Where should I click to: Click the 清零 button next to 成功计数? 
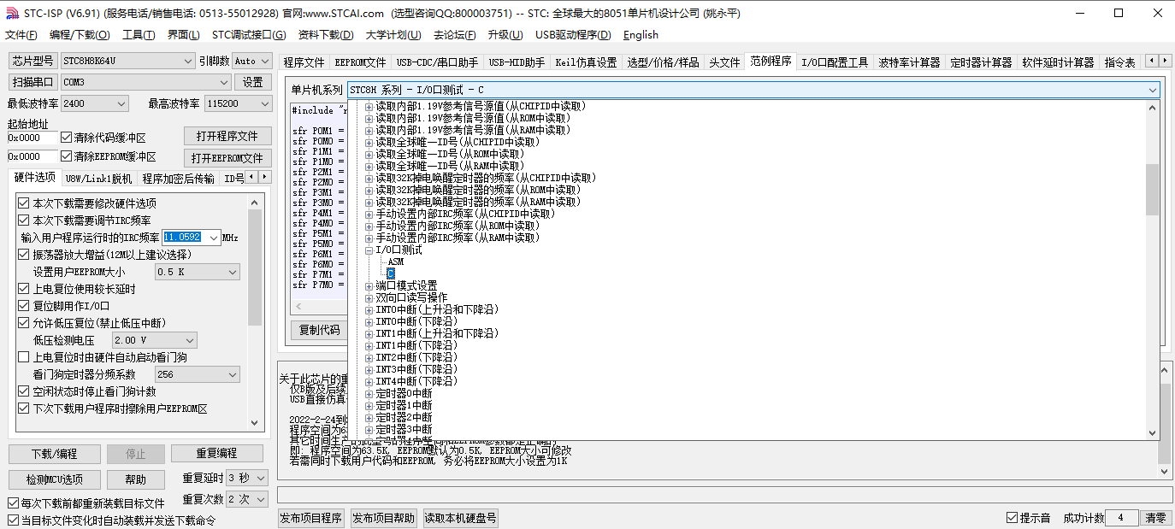point(1155,518)
